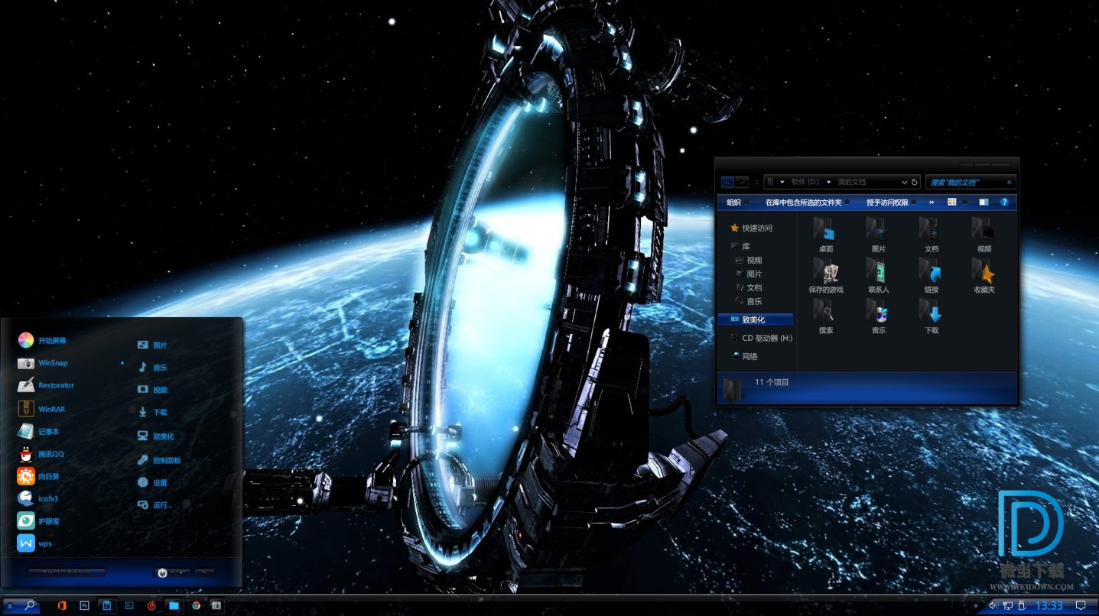
Task: Click the network icon in system tray
Action: point(1007,605)
